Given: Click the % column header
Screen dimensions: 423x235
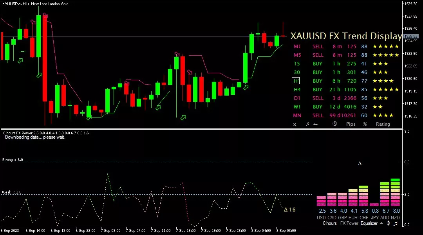Looking at the screenshot, I should [x=365, y=124].
